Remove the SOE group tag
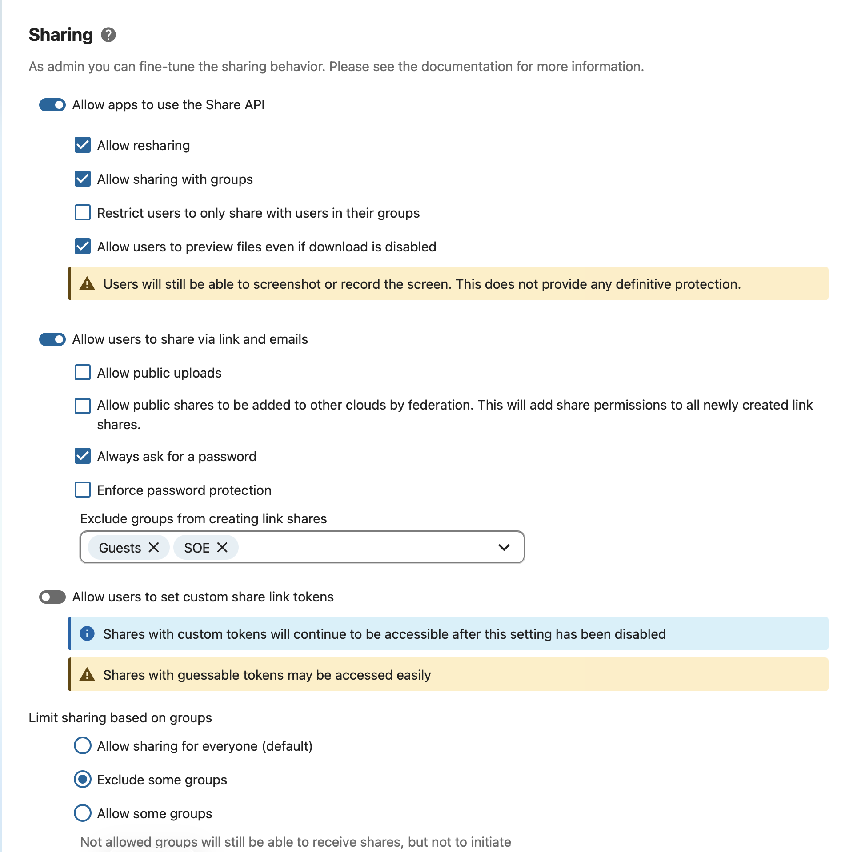The width and height of the screenshot is (849, 852). coord(222,547)
